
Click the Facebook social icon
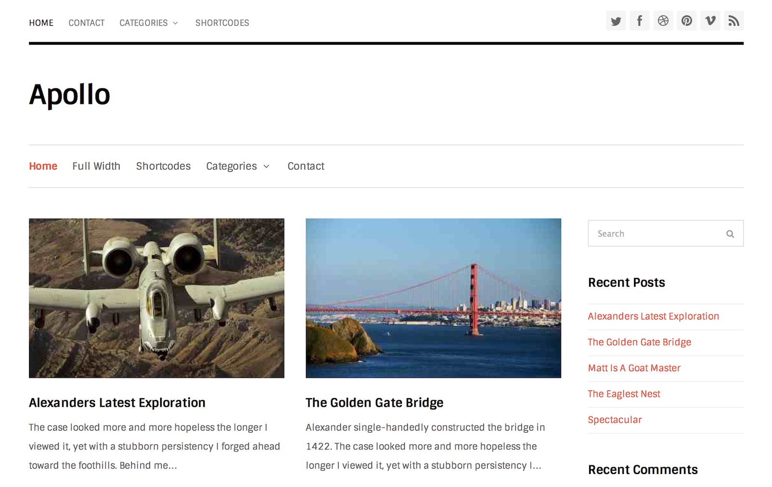pos(639,21)
